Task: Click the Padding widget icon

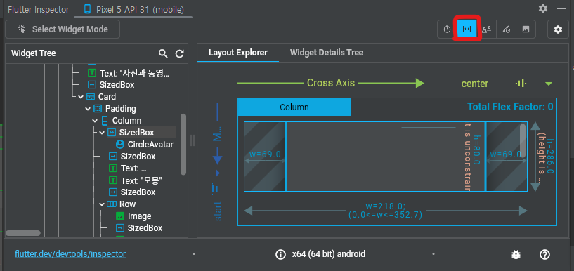Action: click(98, 109)
